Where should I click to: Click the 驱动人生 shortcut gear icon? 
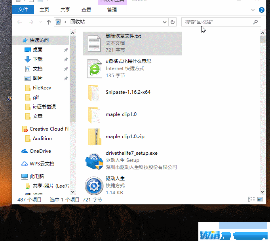(x=94, y=185)
